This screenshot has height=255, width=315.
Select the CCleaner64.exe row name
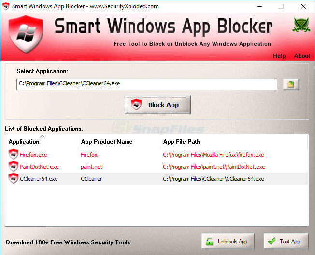tap(39, 179)
